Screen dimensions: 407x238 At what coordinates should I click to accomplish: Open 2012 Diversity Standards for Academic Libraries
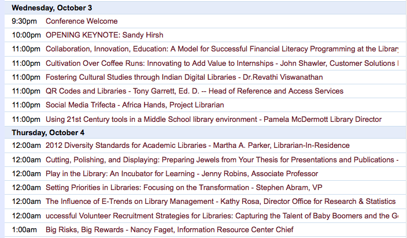pos(197,146)
